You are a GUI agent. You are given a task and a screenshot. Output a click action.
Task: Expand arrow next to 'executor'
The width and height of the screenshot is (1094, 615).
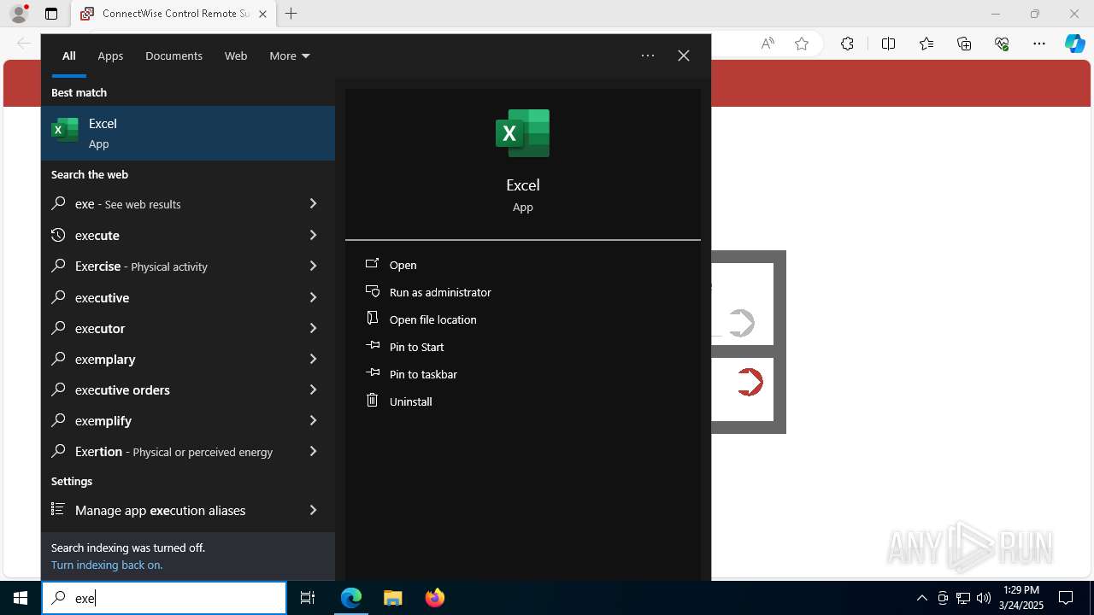tap(313, 328)
